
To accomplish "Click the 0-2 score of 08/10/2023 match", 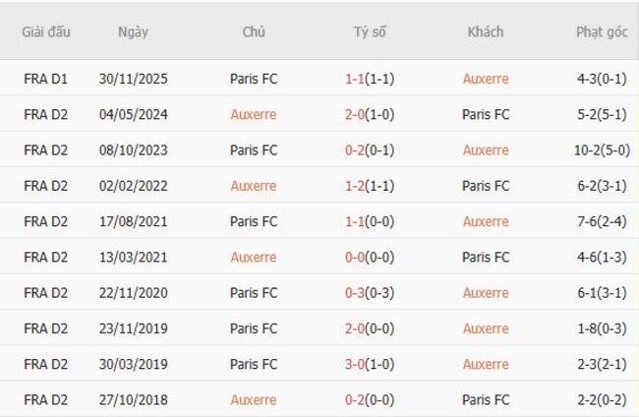I will click(355, 150).
